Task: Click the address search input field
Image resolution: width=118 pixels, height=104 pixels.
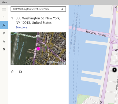Action: pos(38,9)
